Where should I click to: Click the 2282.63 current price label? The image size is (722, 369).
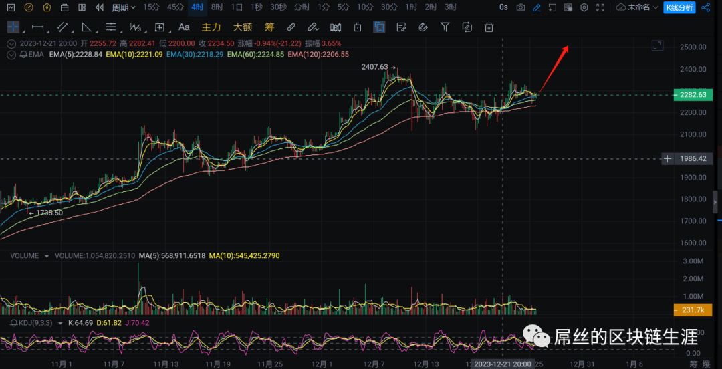(x=693, y=95)
